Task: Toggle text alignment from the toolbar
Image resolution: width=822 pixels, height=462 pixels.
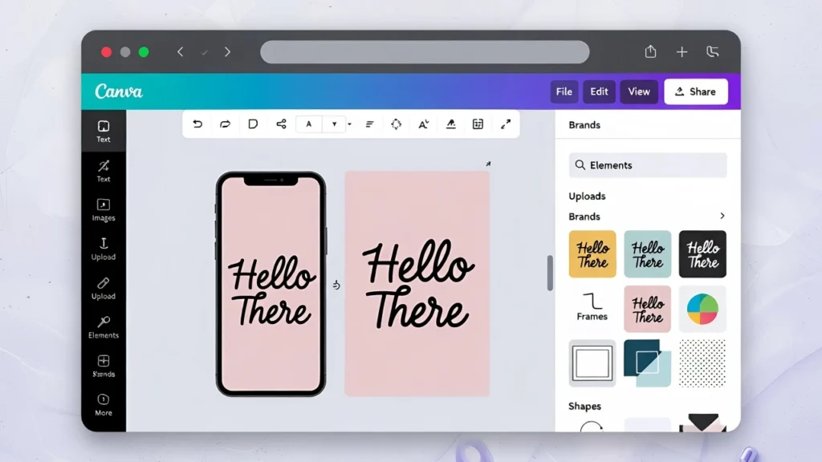Action: (x=368, y=124)
